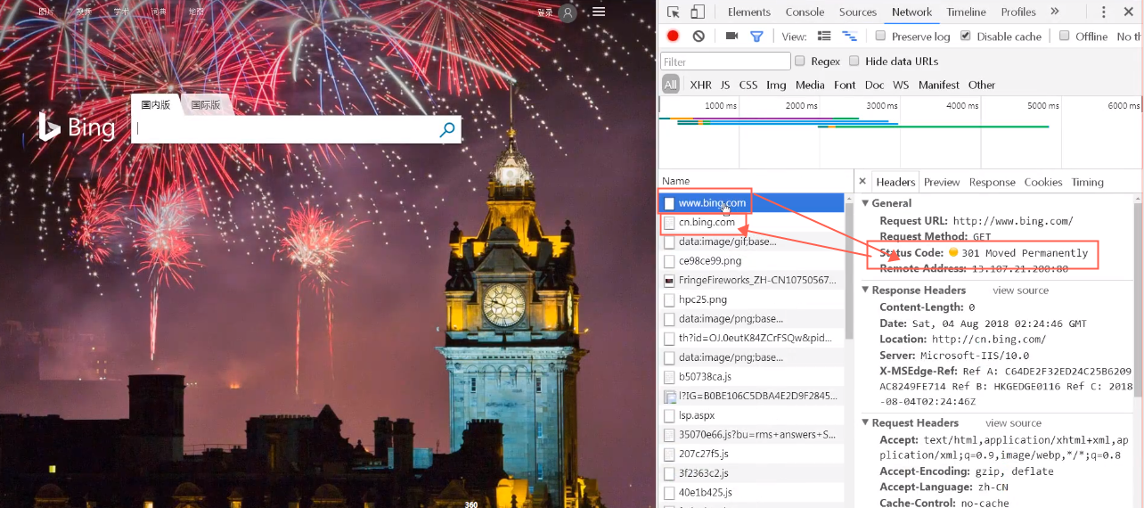The width and height of the screenshot is (1144, 508).
Task: Open the Timing tab of the request
Action: (x=1087, y=182)
